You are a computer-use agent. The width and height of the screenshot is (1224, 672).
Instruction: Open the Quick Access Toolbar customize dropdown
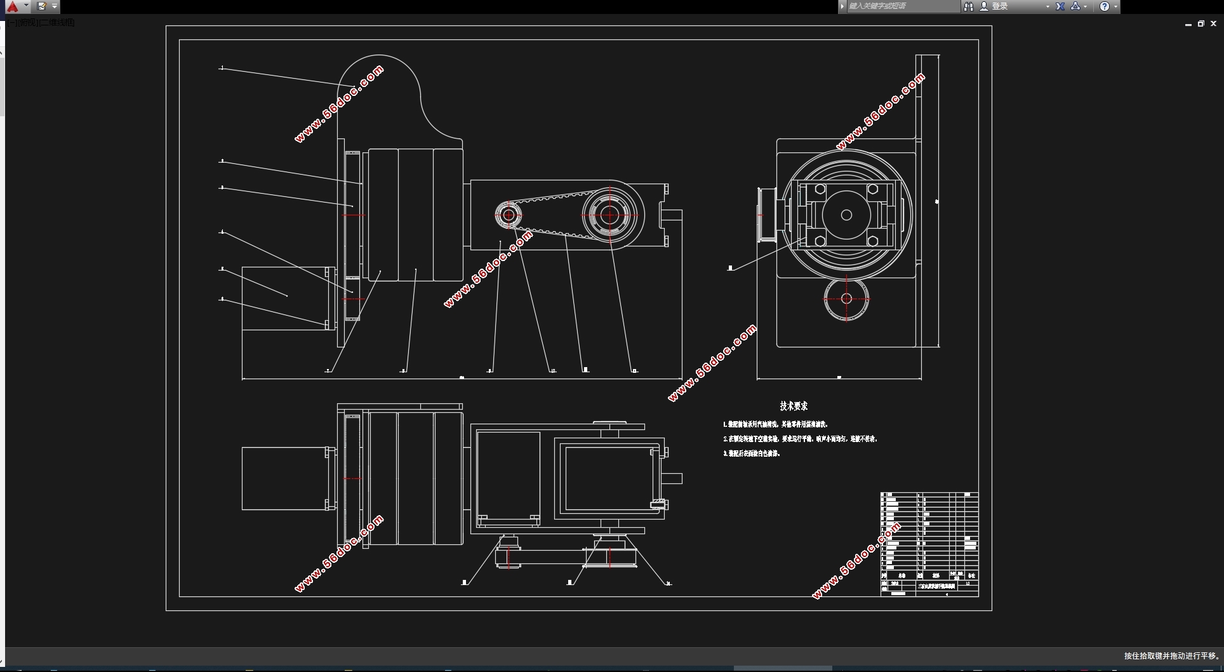click(x=55, y=6)
